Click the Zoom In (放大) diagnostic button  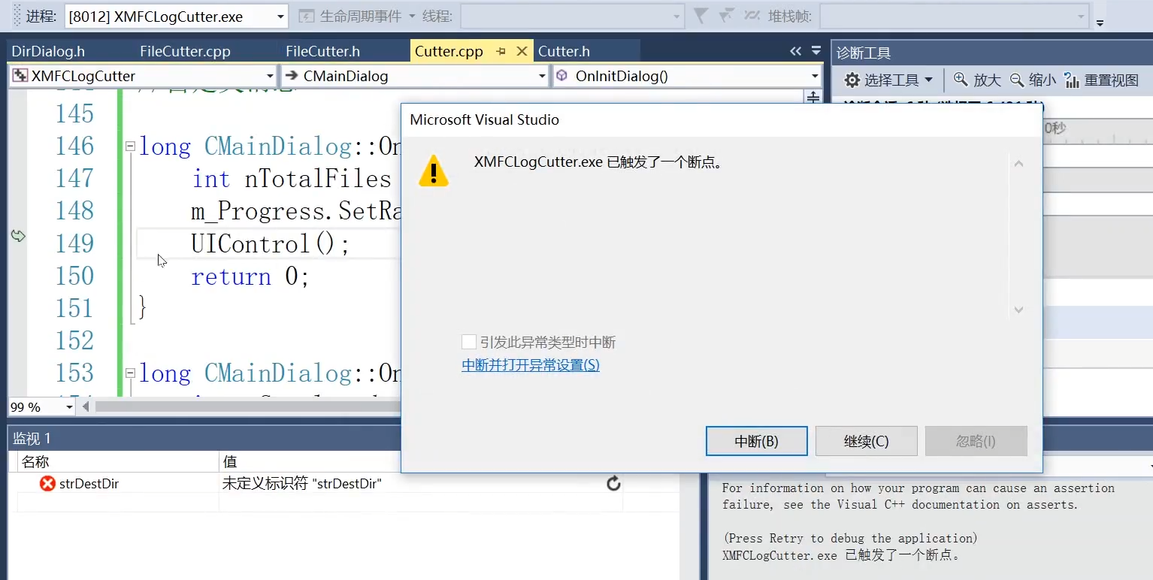pyautogui.click(x=977, y=80)
